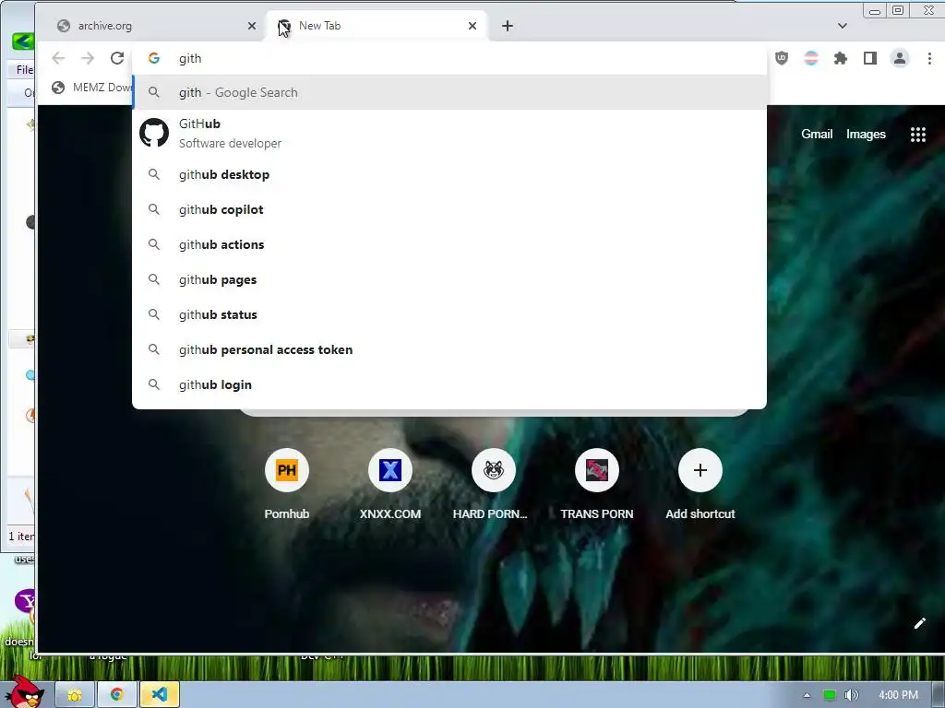Click the GitHub octocat suggestion icon
This screenshot has width=945, height=708.
154,133
